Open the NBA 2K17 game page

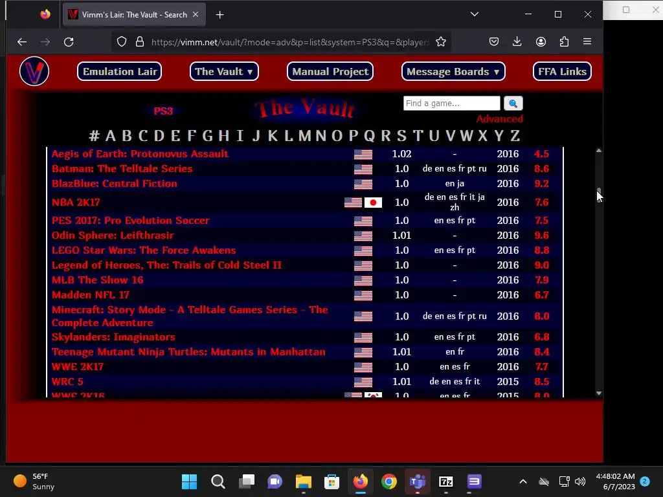[x=76, y=202]
